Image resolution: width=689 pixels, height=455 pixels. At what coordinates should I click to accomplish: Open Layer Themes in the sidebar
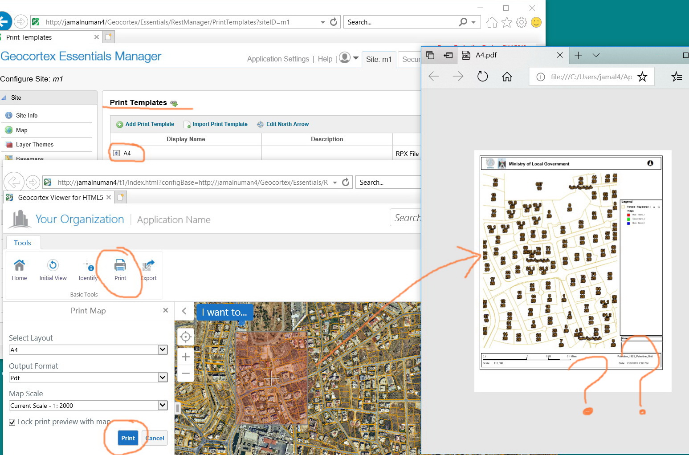35,144
